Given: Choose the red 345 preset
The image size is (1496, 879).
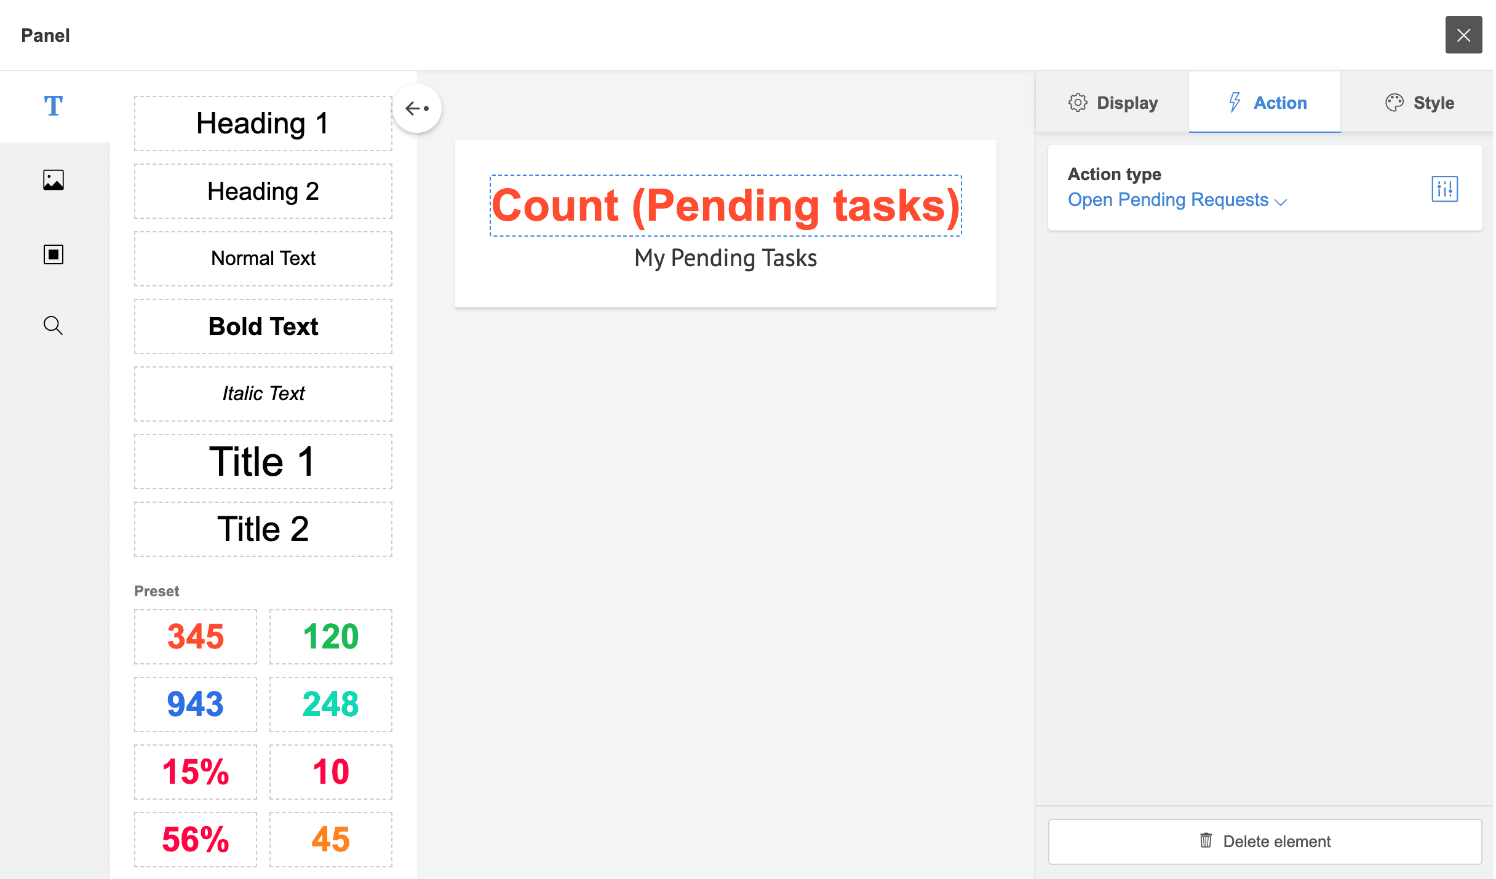Looking at the screenshot, I should coord(196,636).
